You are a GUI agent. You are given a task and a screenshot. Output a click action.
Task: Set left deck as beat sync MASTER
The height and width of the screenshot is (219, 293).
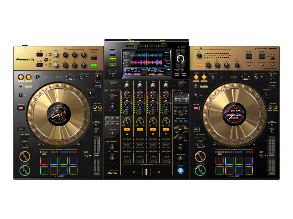click(x=100, y=107)
